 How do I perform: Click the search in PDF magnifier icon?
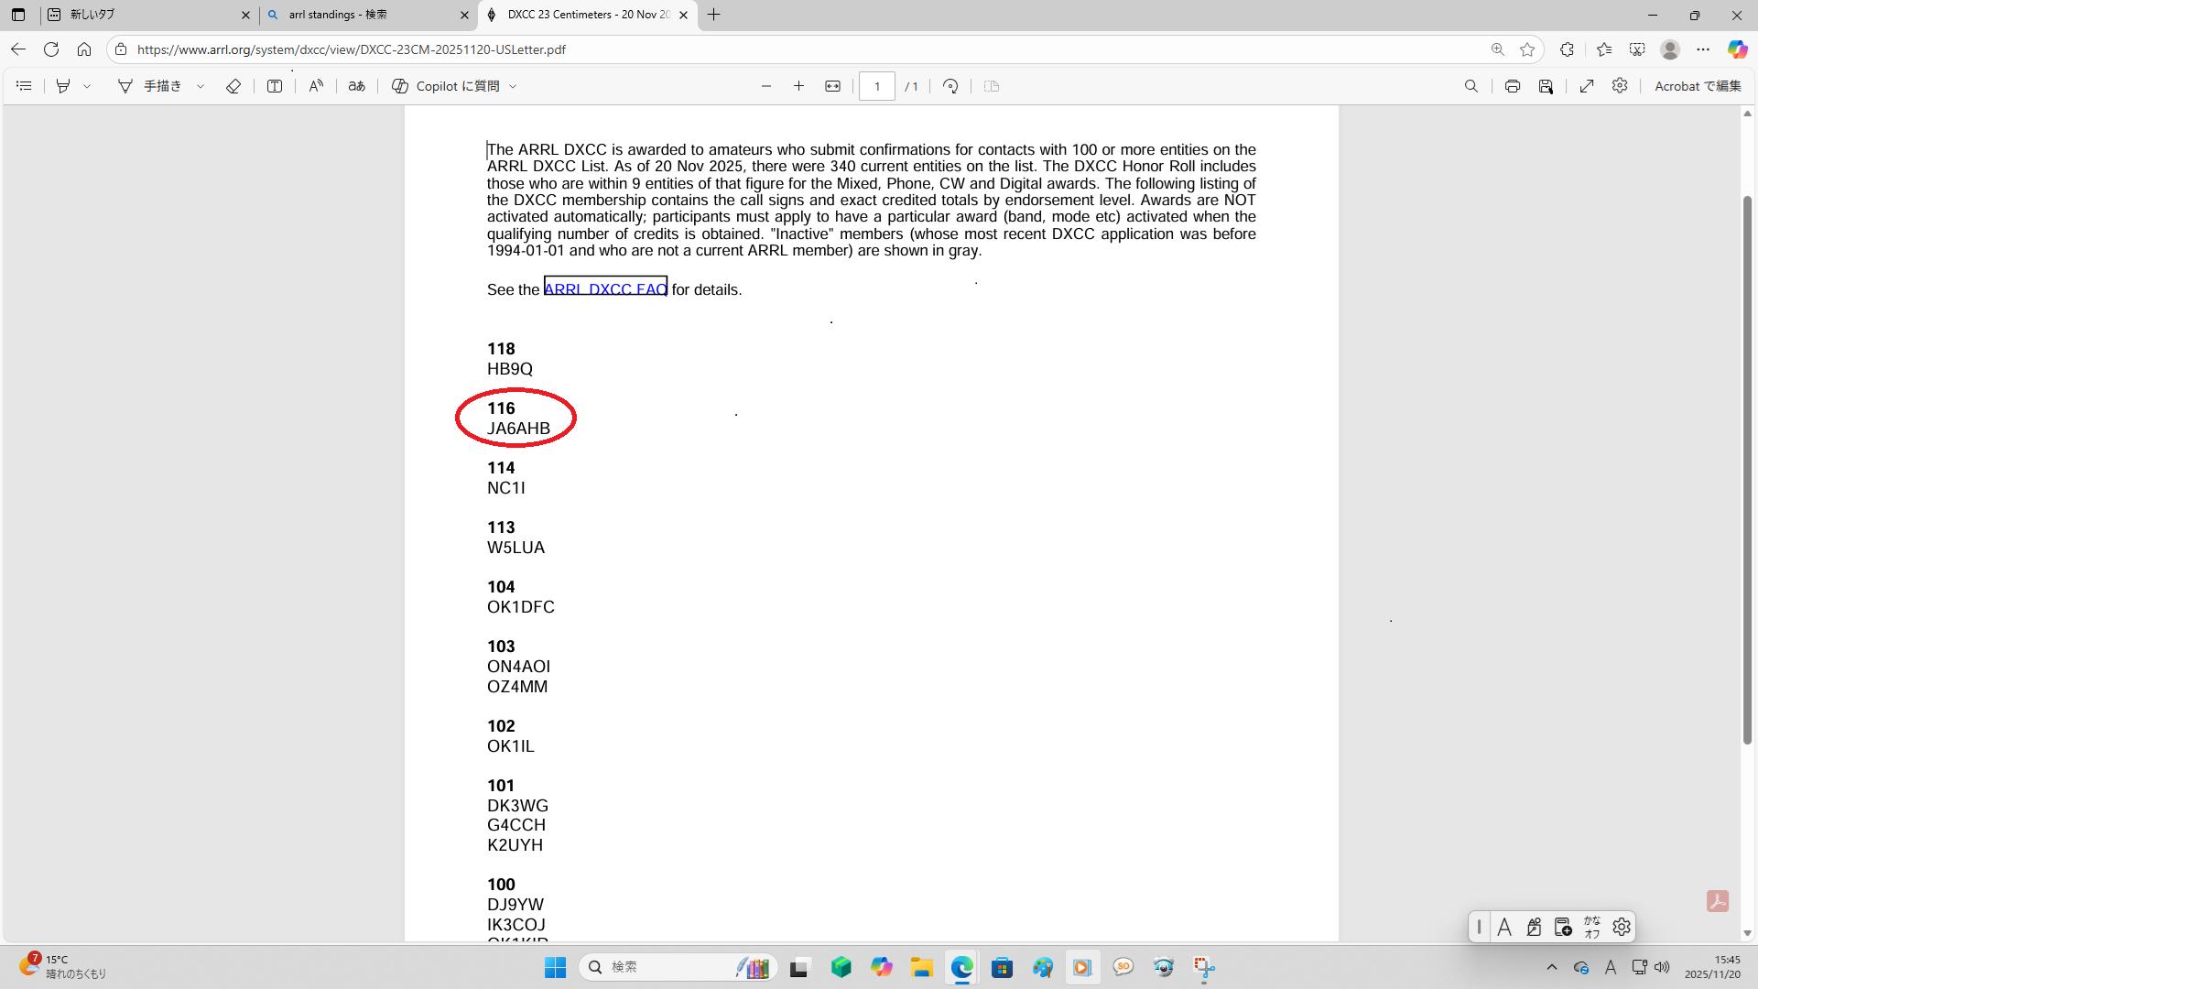[x=1471, y=86]
